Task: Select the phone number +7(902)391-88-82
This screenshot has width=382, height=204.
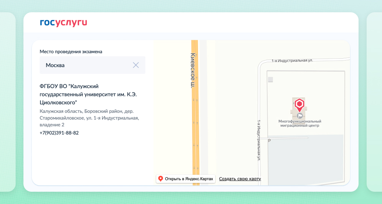Action: pos(59,133)
